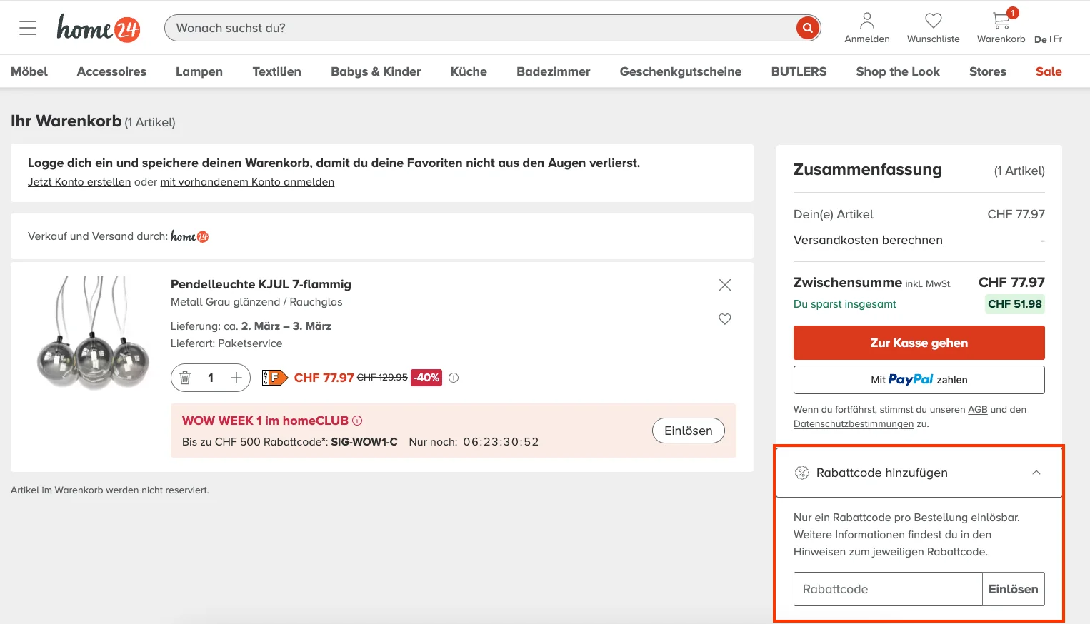Screen dimensions: 1090x624
Task: Open the info icon next to CHF 77.97
Action: (x=454, y=378)
